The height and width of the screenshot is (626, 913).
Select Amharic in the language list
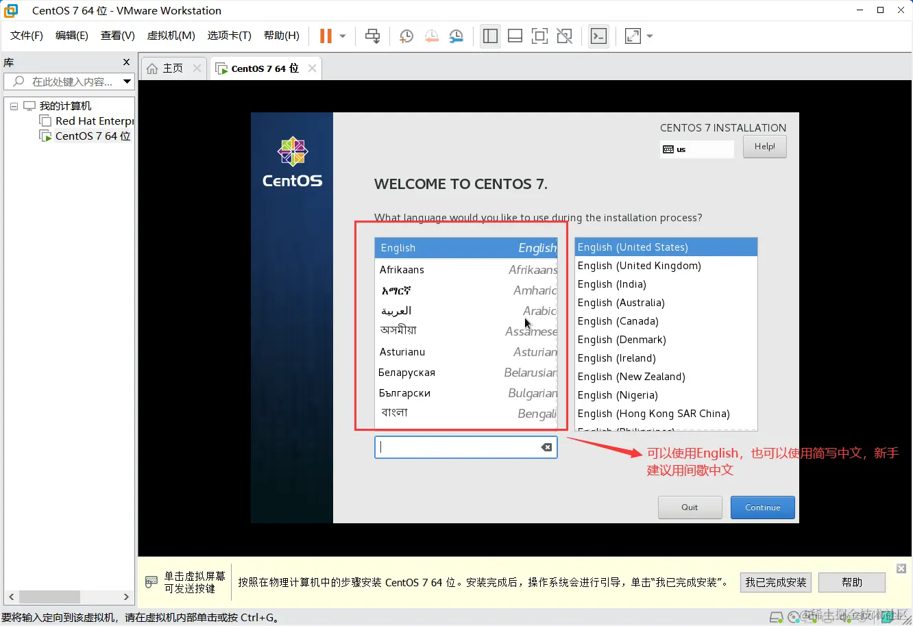coord(466,290)
